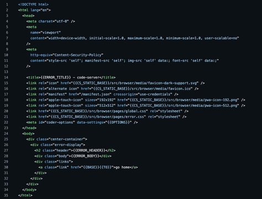
Task: Click the error.css stylesheet line
Action: point(106,117)
